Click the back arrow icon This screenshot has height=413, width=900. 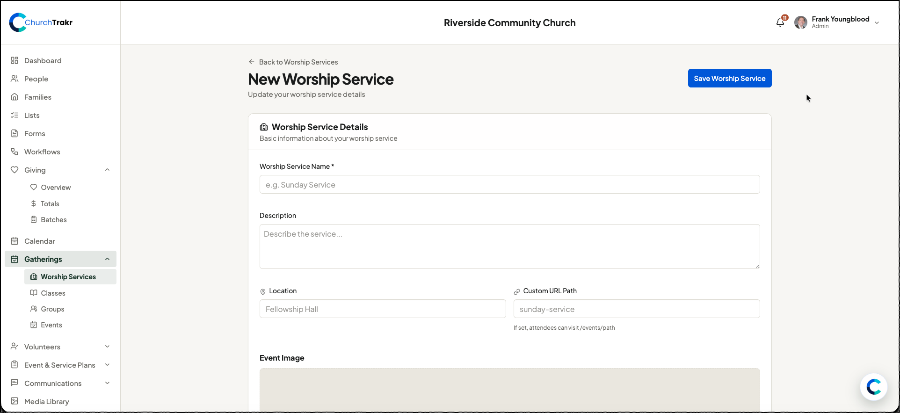[x=252, y=62]
